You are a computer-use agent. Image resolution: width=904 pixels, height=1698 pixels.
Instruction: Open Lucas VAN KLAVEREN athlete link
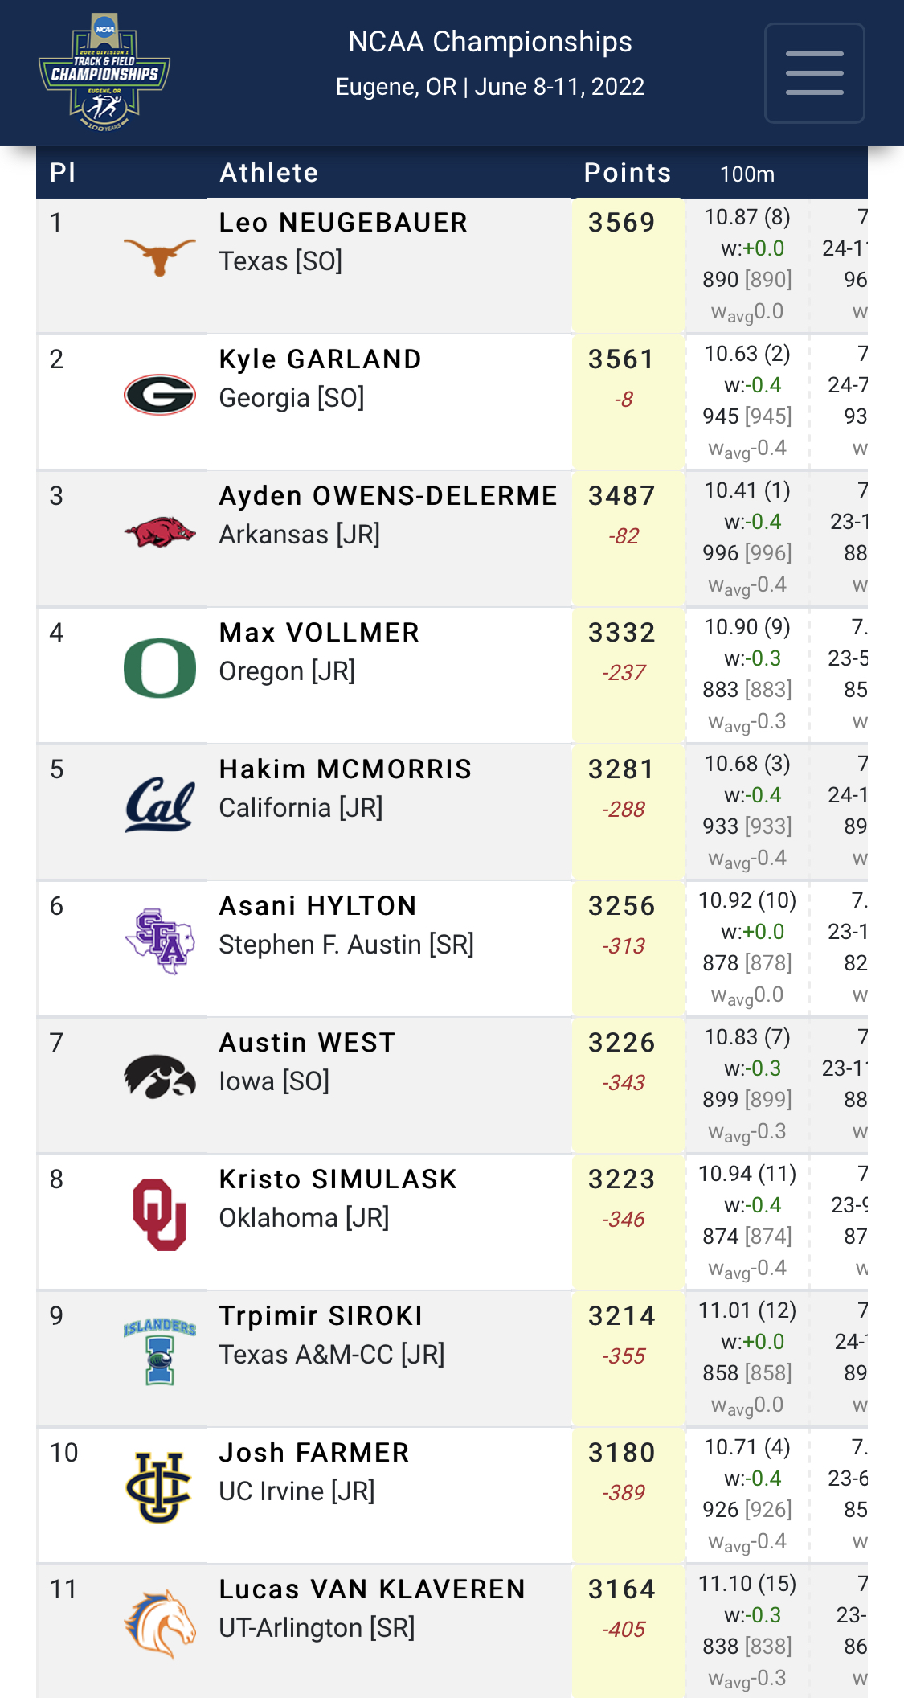pyautogui.click(x=372, y=1589)
